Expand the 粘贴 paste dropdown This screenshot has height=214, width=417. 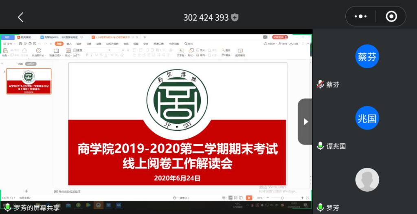[5, 55]
